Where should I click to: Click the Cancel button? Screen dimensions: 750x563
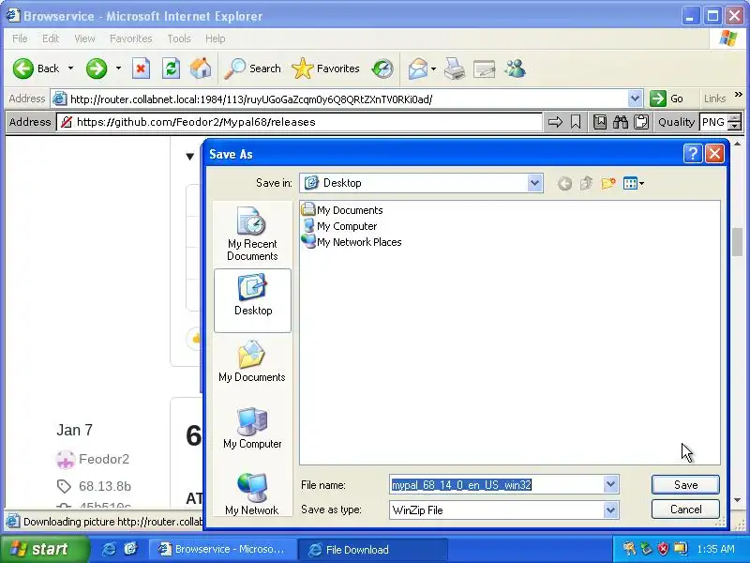tap(685, 510)
